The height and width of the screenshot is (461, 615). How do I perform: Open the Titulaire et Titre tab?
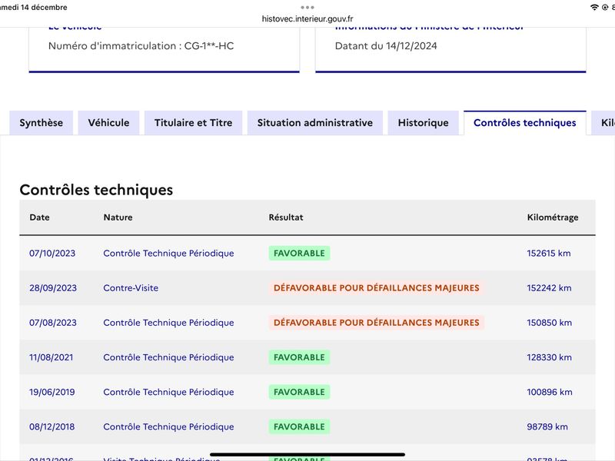(x=194, y=123)
